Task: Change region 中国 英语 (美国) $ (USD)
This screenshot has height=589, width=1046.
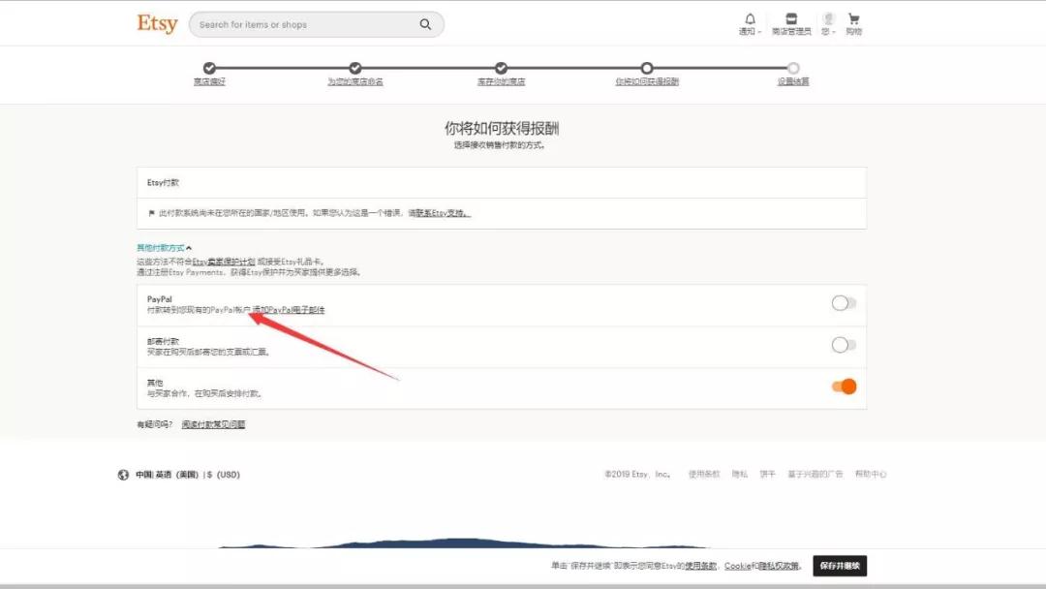Action: (x=188, y=475)
